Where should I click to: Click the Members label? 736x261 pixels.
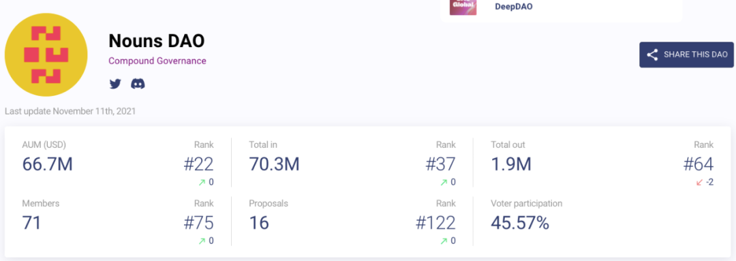[41, 204]
